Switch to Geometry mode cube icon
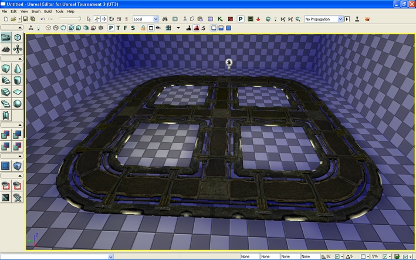The image size is (416, 260). [18, 38]
